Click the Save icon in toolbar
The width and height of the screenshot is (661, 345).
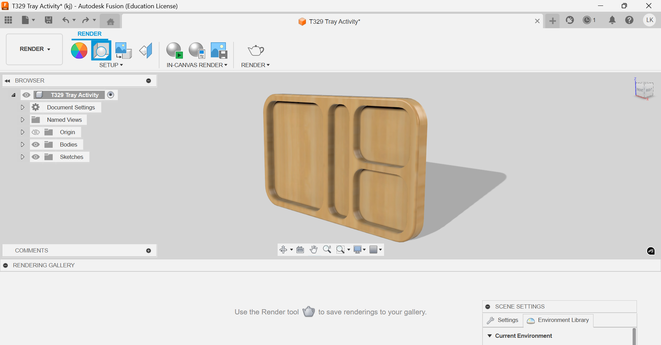pyautogui.click(x=49, y=20)
